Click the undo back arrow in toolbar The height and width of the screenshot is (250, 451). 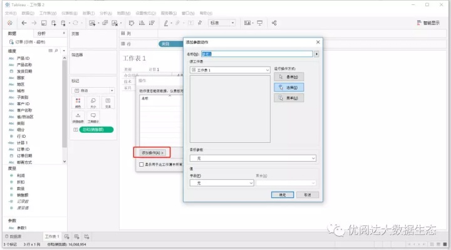point(24,23)
